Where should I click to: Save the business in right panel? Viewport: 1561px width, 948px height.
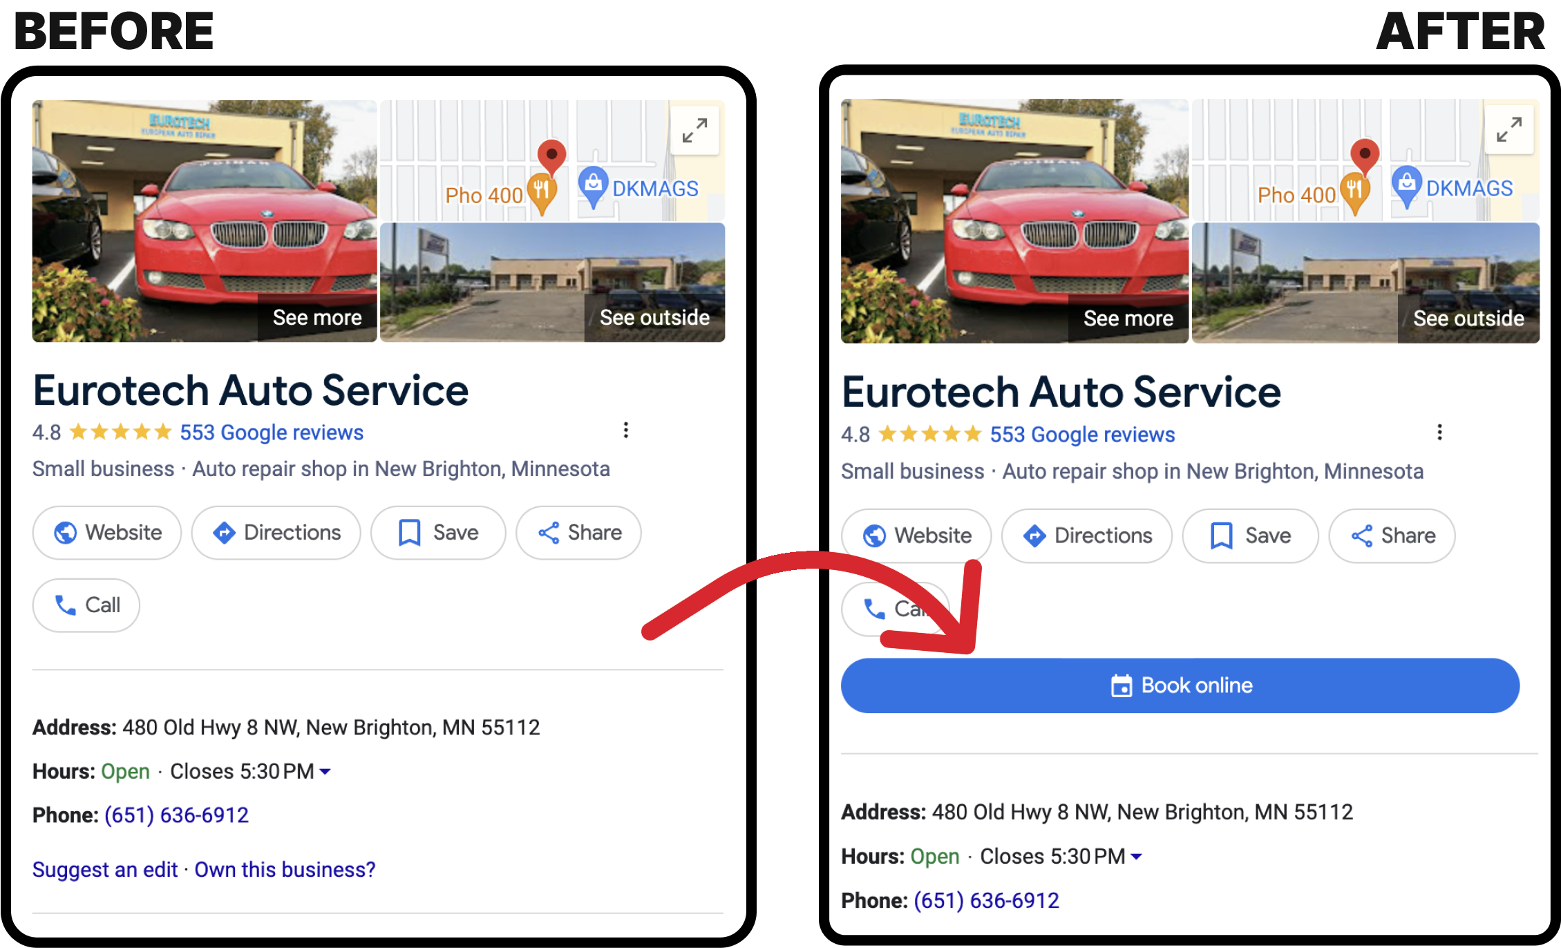pos(1250,535)
